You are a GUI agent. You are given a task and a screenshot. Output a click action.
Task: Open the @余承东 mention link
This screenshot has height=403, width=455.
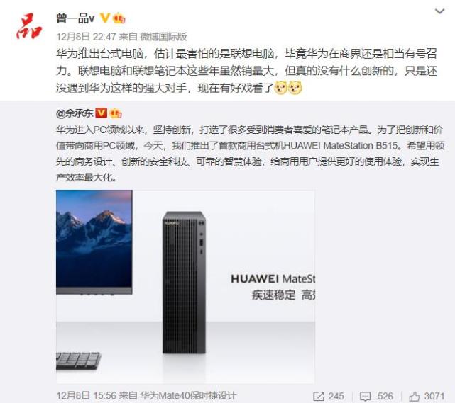[x=75, y=113]
